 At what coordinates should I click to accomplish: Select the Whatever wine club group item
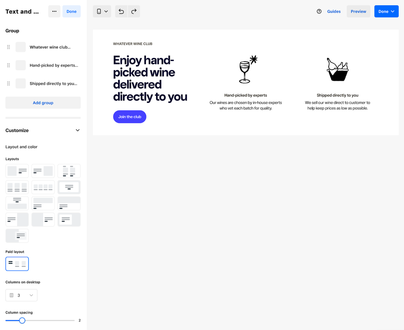tap(50, 47)
